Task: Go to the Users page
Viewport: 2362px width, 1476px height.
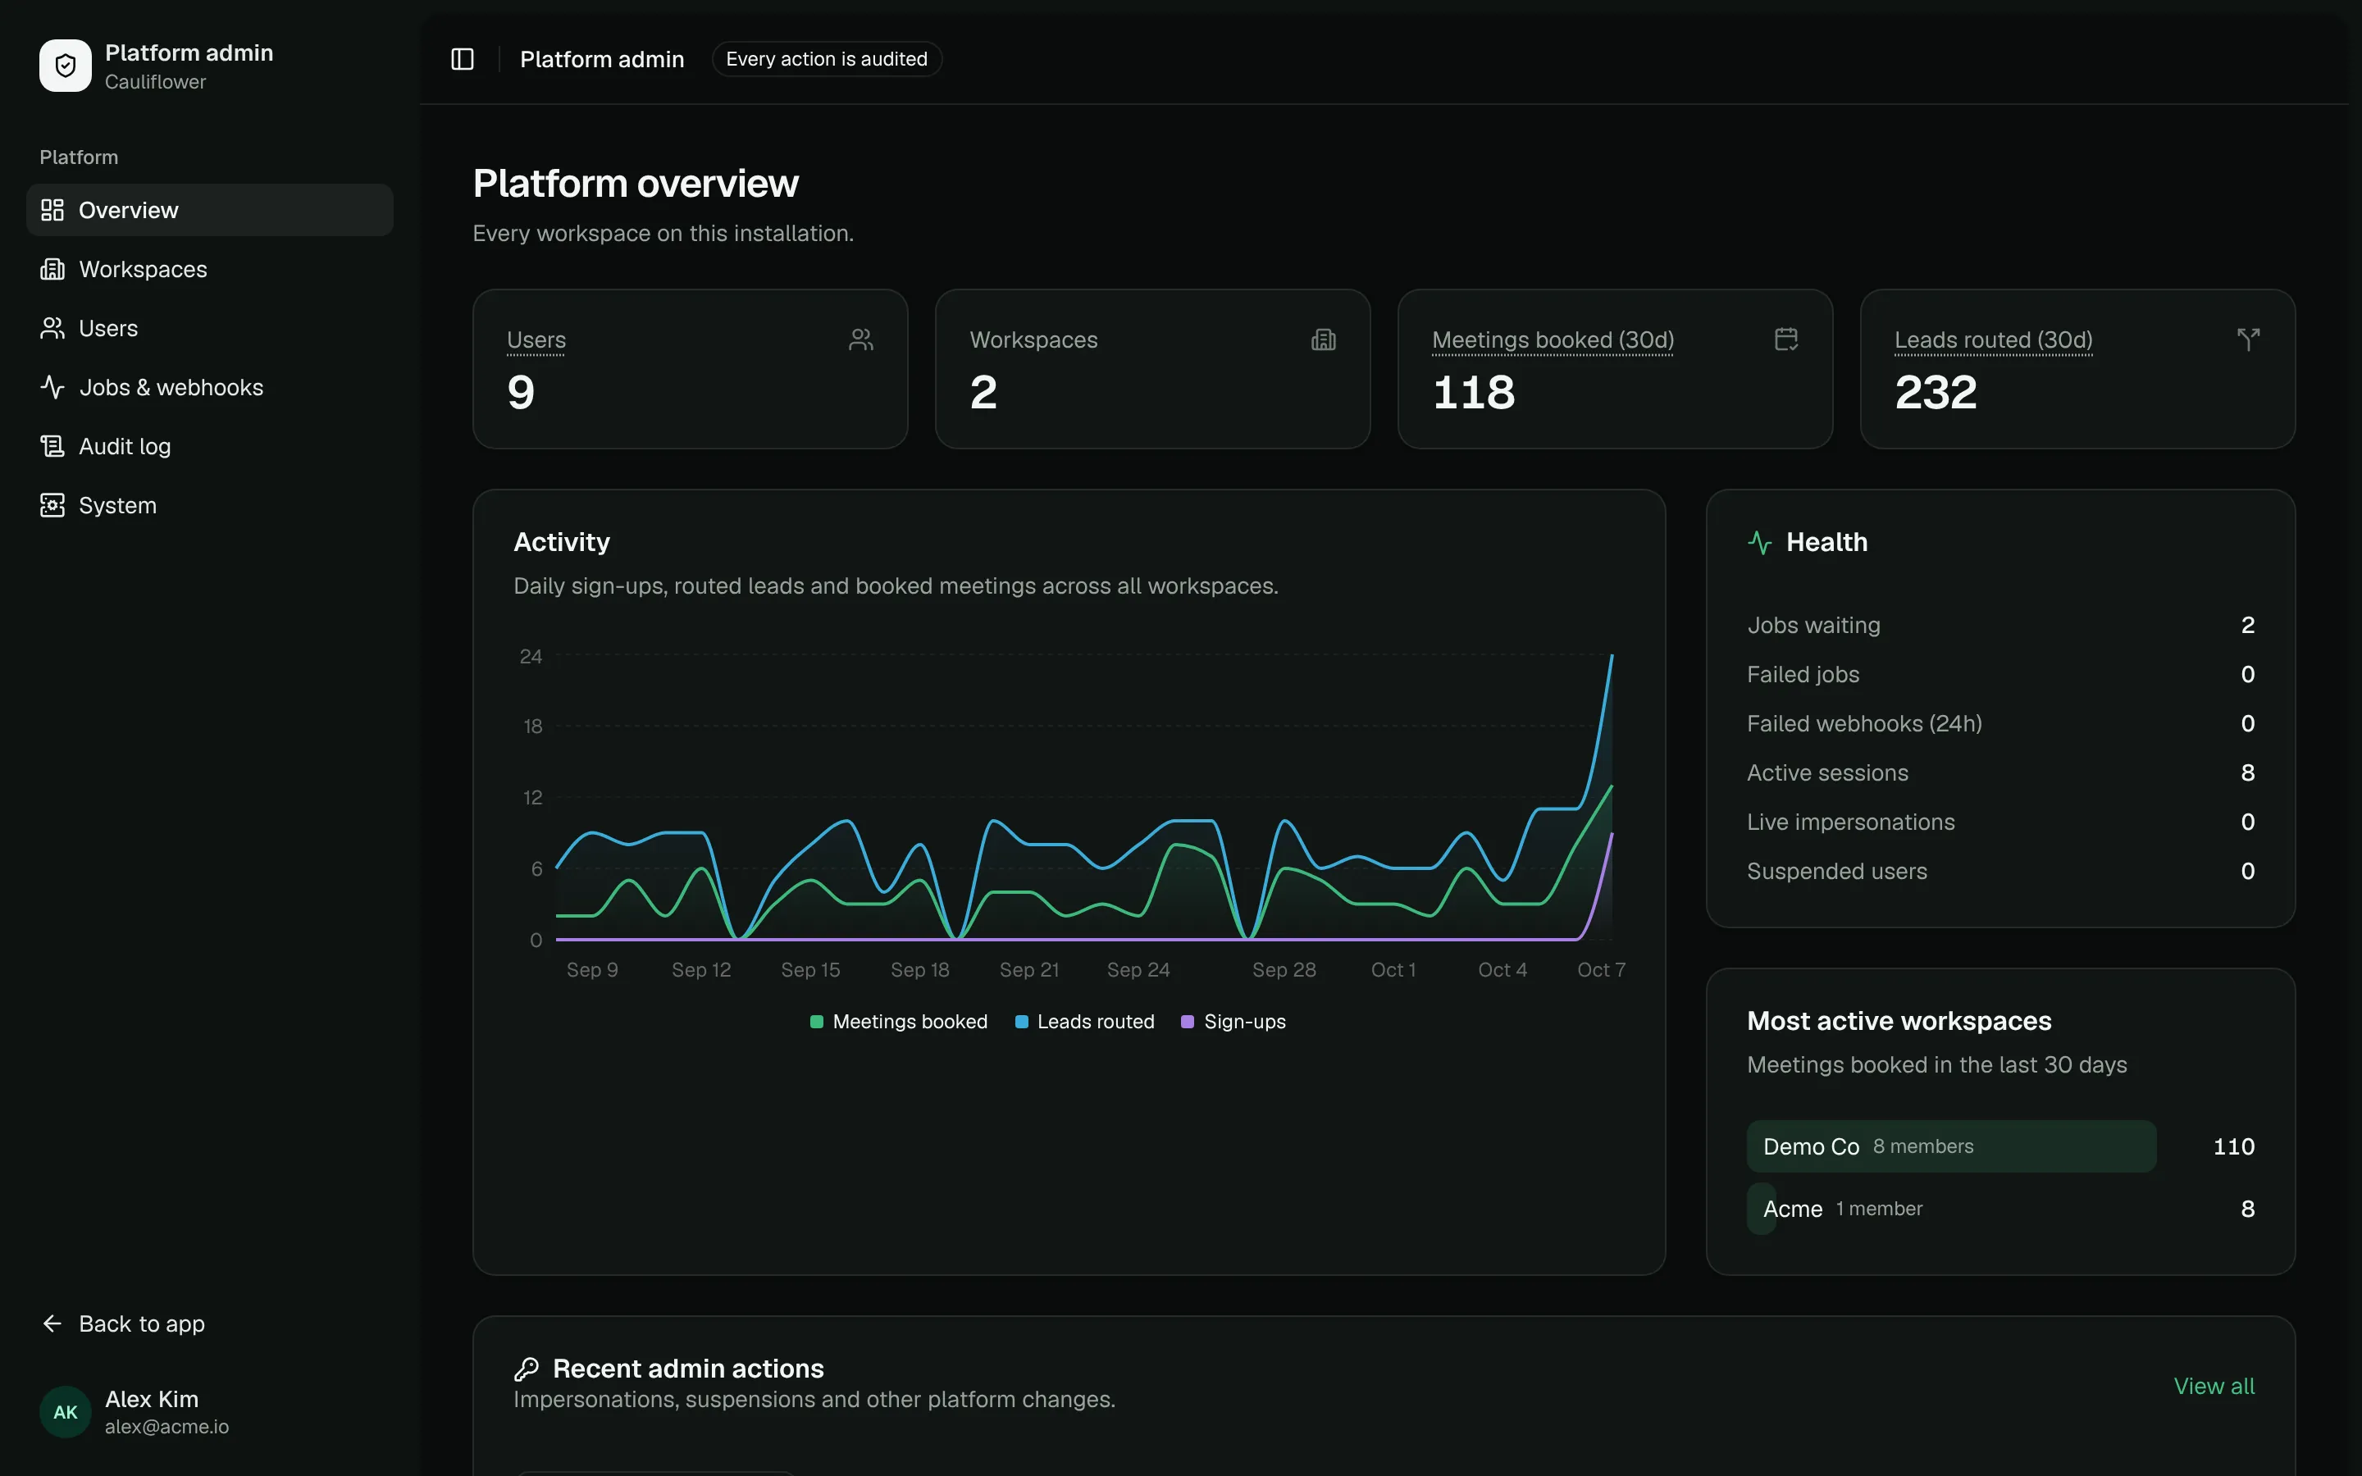Action: click(x=210, y=328)
